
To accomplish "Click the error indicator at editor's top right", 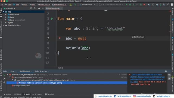I will pyautogui.click(x=170, y=11).
